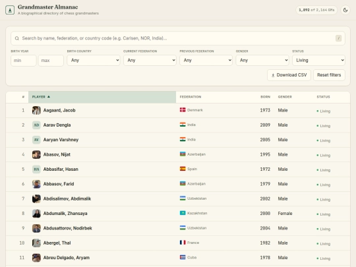Click the Uzbekistan flag in Abdisalimov's row

183,198
